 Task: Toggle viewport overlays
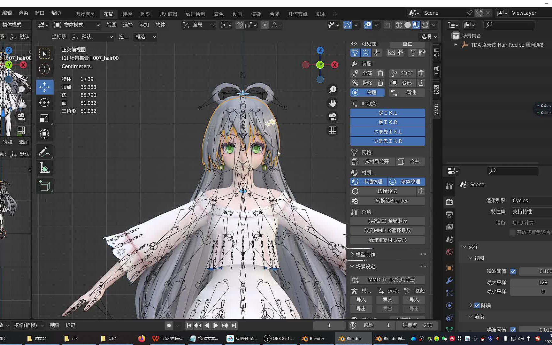(368, 25)
